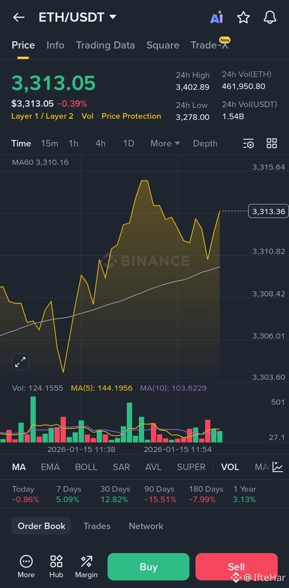Tap the 2026-01-15 11:38 time label
289x588 pixels.
pos(81,449)
